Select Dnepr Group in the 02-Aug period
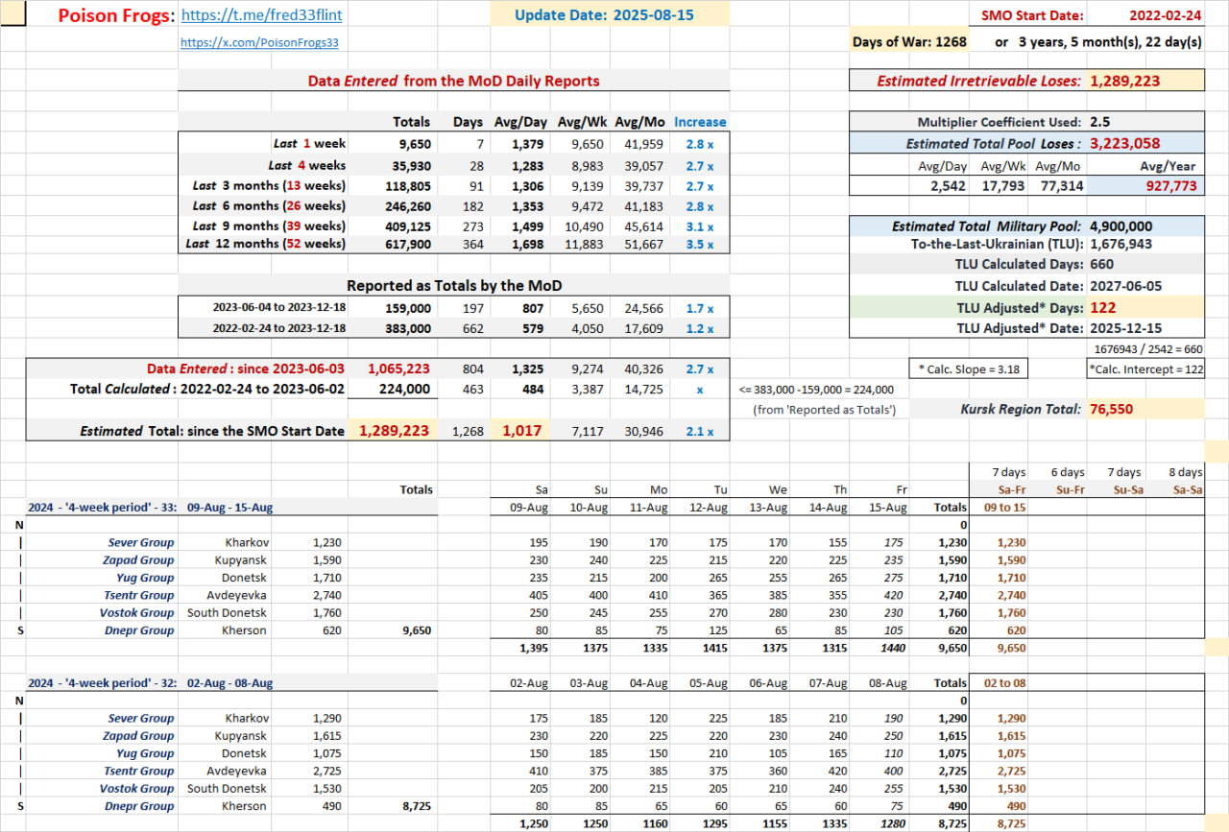Screen dimensions: 1229x832 [x=139, y=806]
